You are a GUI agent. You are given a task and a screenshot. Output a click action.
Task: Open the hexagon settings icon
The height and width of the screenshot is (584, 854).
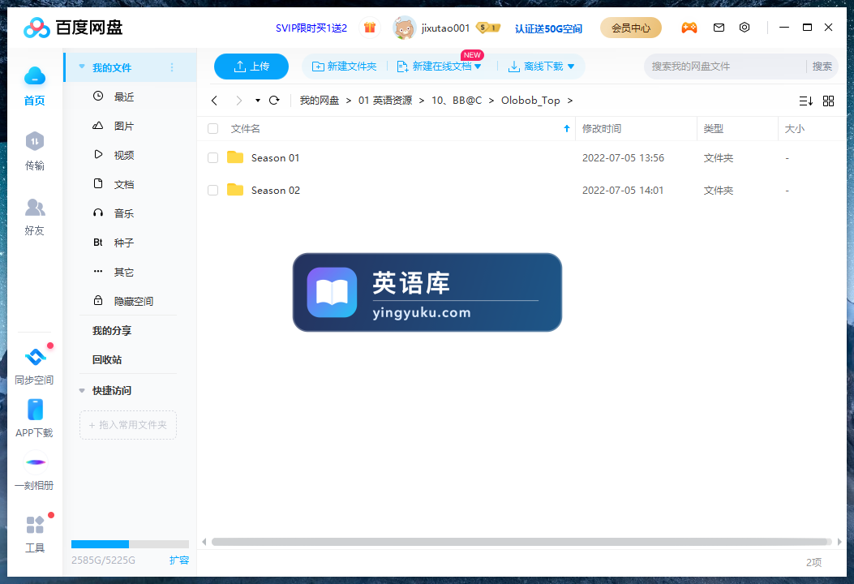pos(745,28)
